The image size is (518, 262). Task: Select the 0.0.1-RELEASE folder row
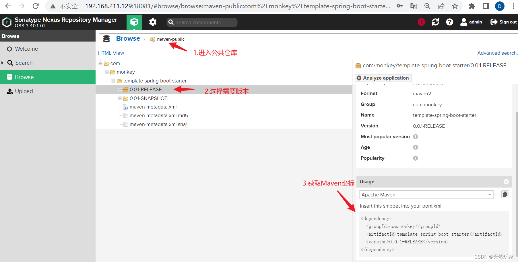(x=224, y=90)
